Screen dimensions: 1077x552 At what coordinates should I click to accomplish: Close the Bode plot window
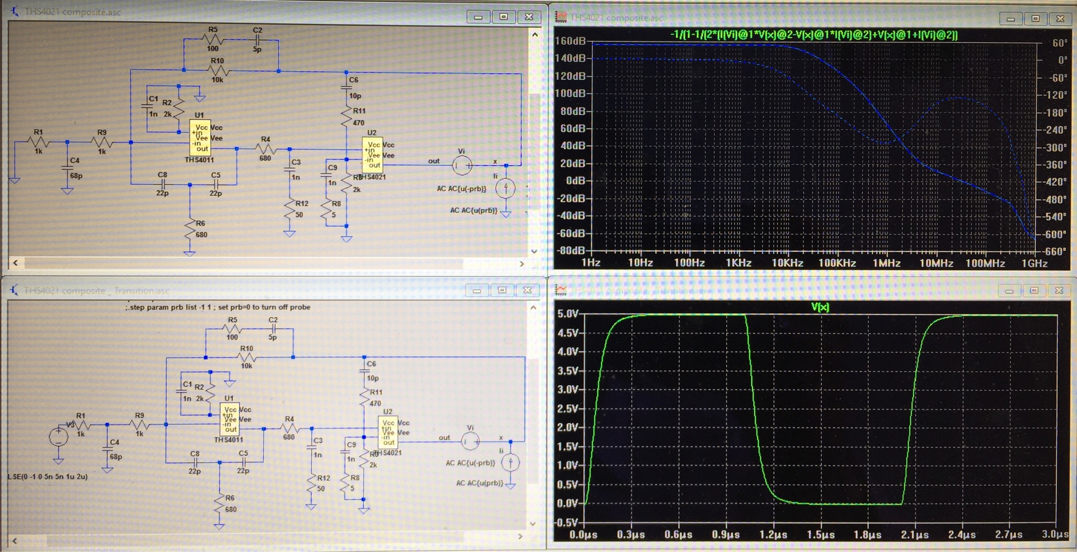1060,18
